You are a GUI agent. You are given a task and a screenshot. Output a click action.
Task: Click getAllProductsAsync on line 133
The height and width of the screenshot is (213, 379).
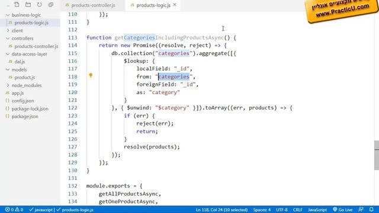[129, 194]
